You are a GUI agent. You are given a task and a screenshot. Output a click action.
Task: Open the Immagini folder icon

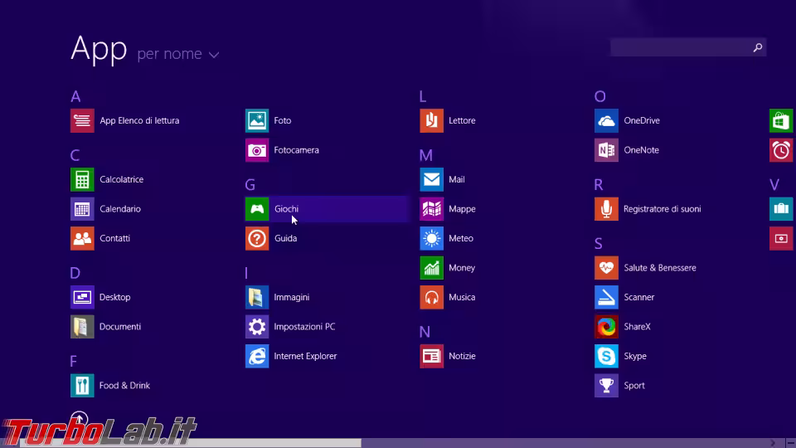pyautogui.click(x=257, y=297)
